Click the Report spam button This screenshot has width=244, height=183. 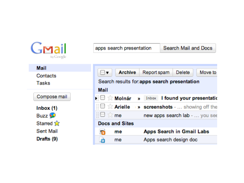156,72
